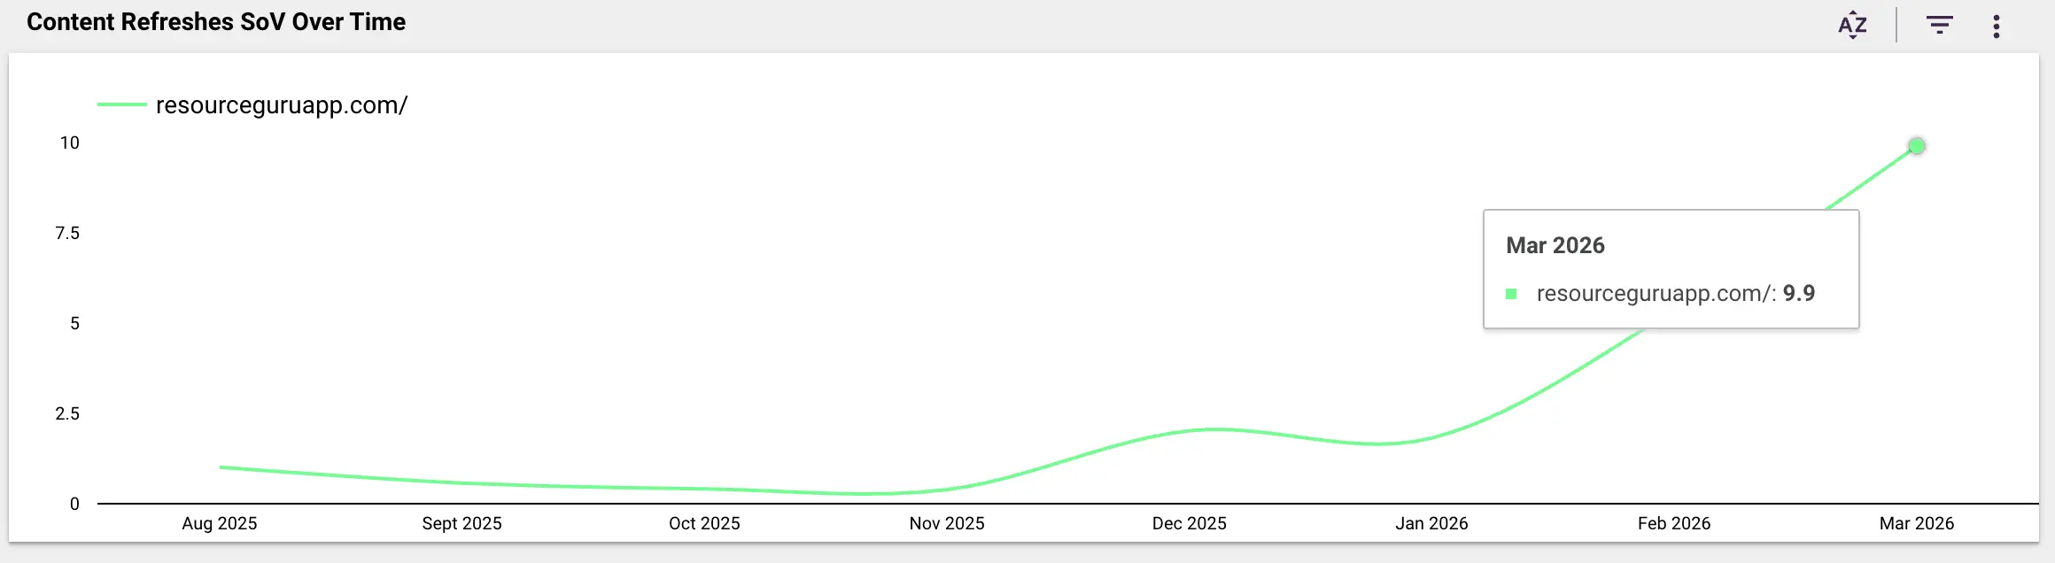
Task: Select Dec 2025 on the x-axis
Action: [x=1189, y=523]
